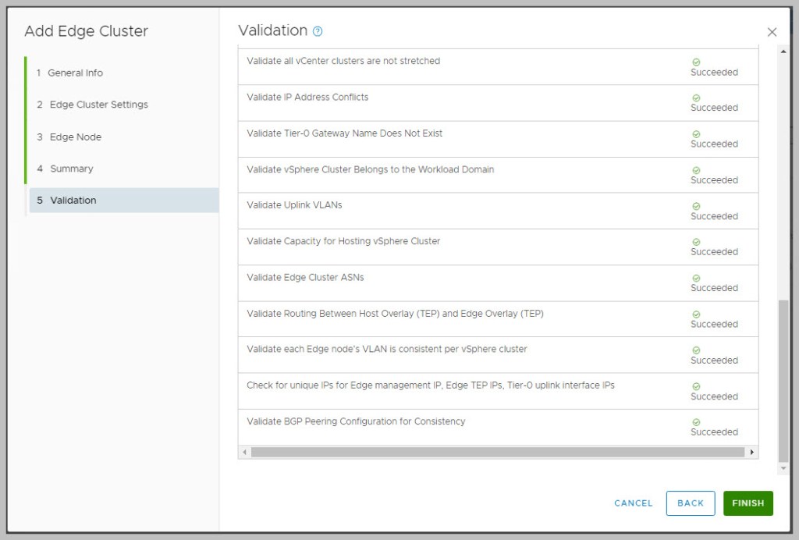Click success icon for vCenter clusters not stretched
This screenshot has height=540, width=799.
[x=696, y=62]
